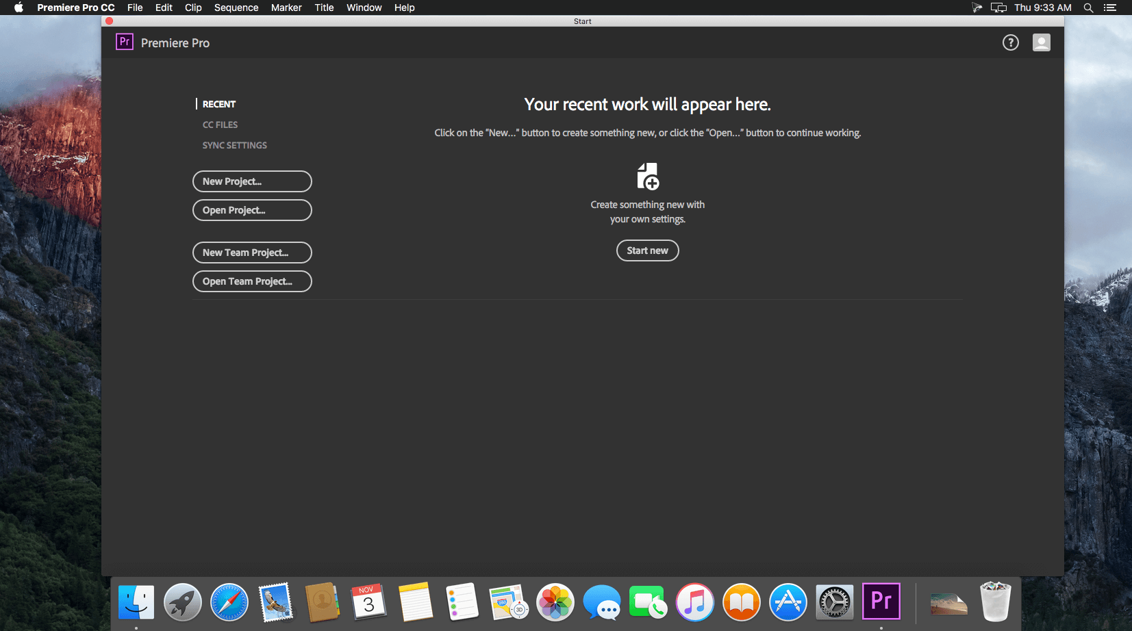Close the Start window with red button
Image resolution: width=1132 pixels, height=631 pixels.
109,21
